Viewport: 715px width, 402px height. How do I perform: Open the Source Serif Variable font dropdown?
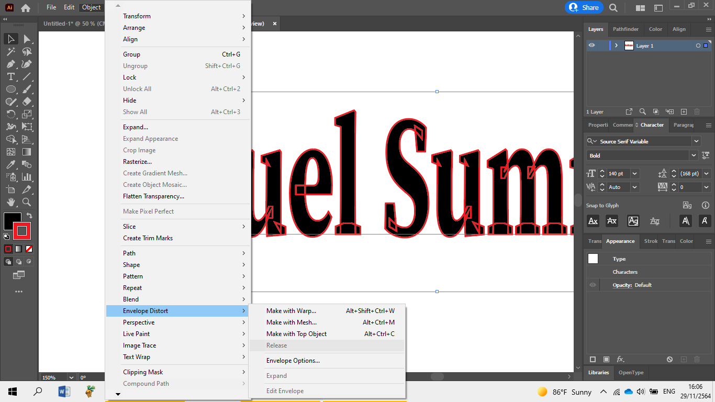696,141
